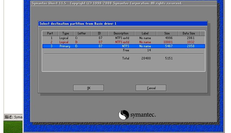Click the Free space value 14
The height and width of the screenshot is (133, 231).
[x=149, y=50]
